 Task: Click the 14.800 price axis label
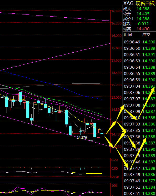(116, 110)
